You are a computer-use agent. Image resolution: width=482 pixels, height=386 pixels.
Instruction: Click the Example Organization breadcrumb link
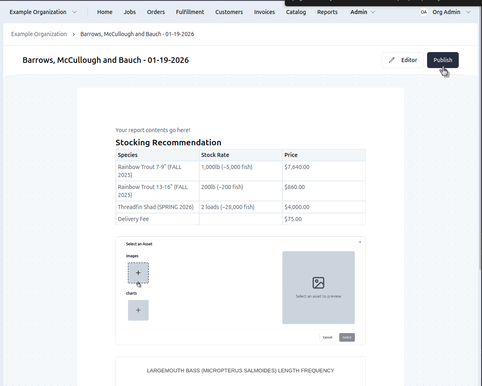[x=39, y=34]
